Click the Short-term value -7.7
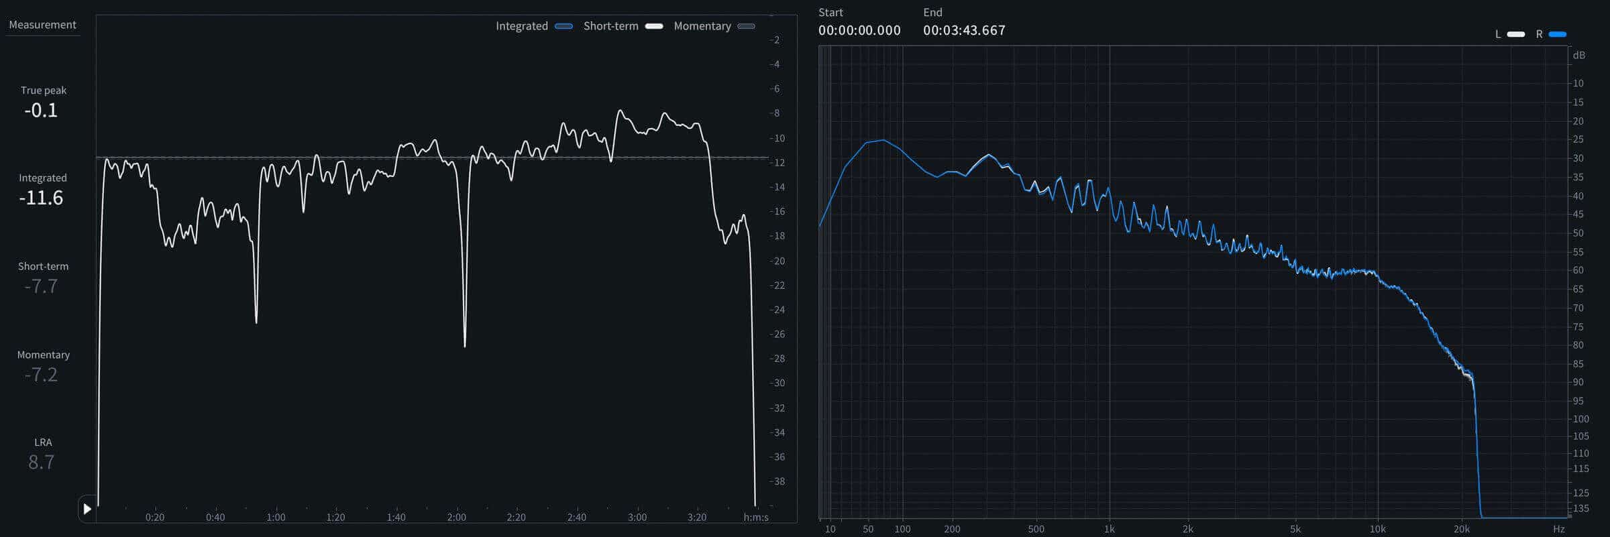 (41, 286)
